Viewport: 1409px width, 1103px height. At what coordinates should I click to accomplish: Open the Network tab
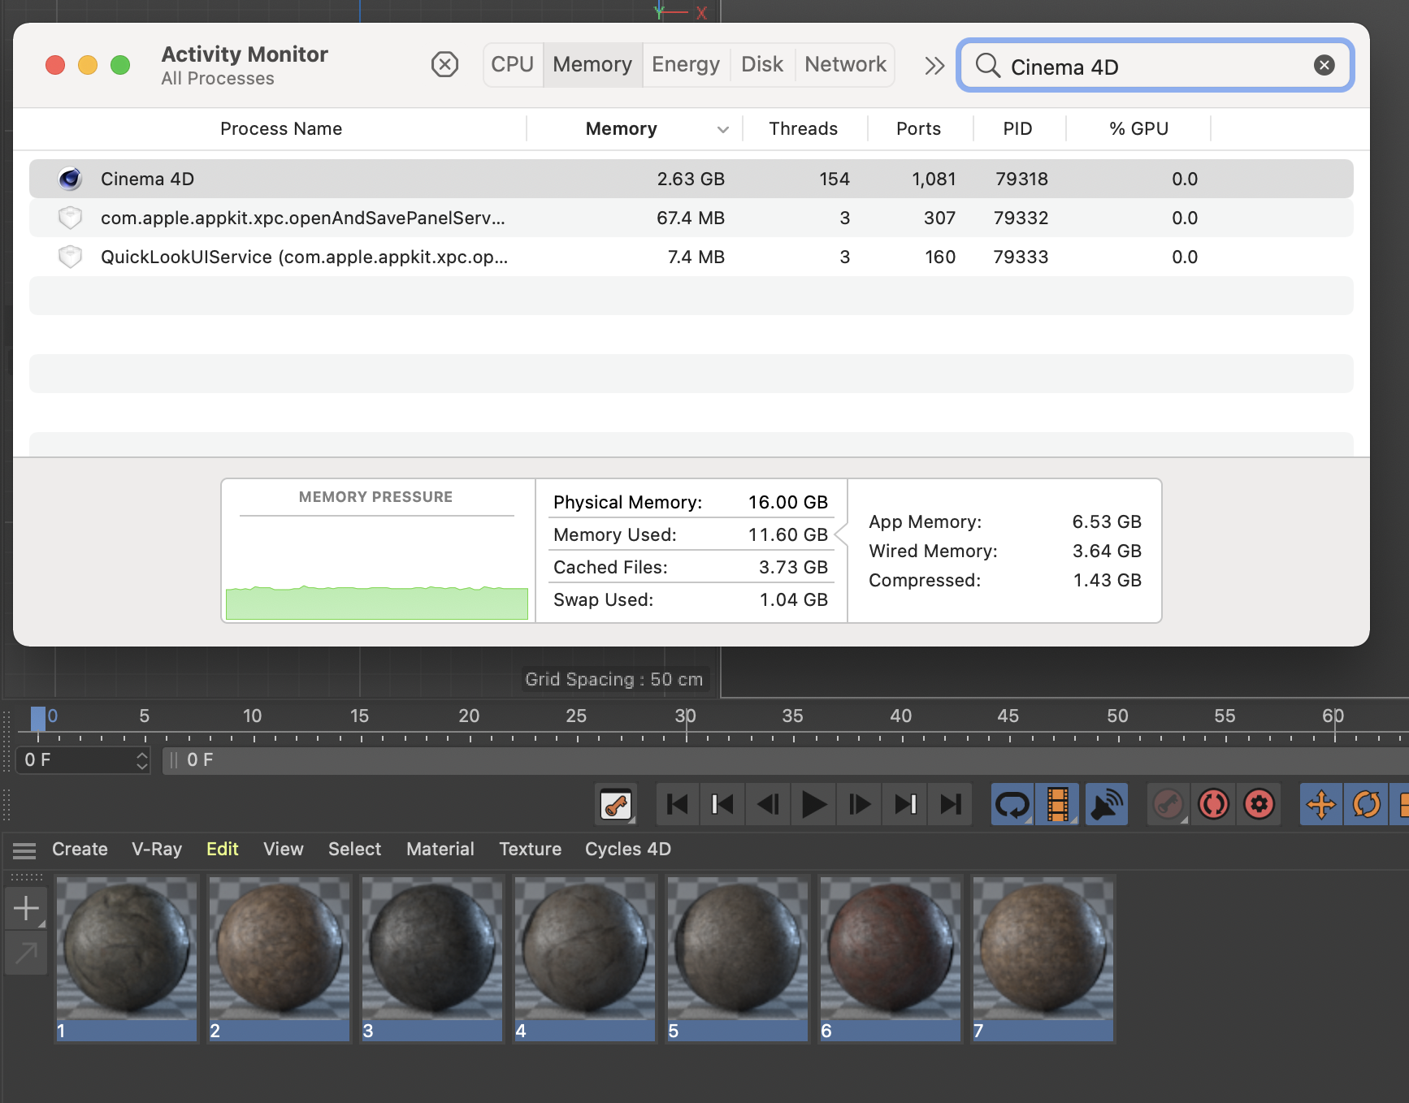(845, 65)
